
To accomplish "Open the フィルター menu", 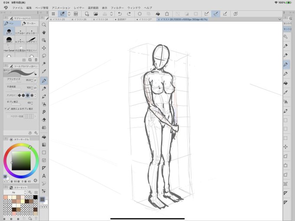I will [117, 8].
